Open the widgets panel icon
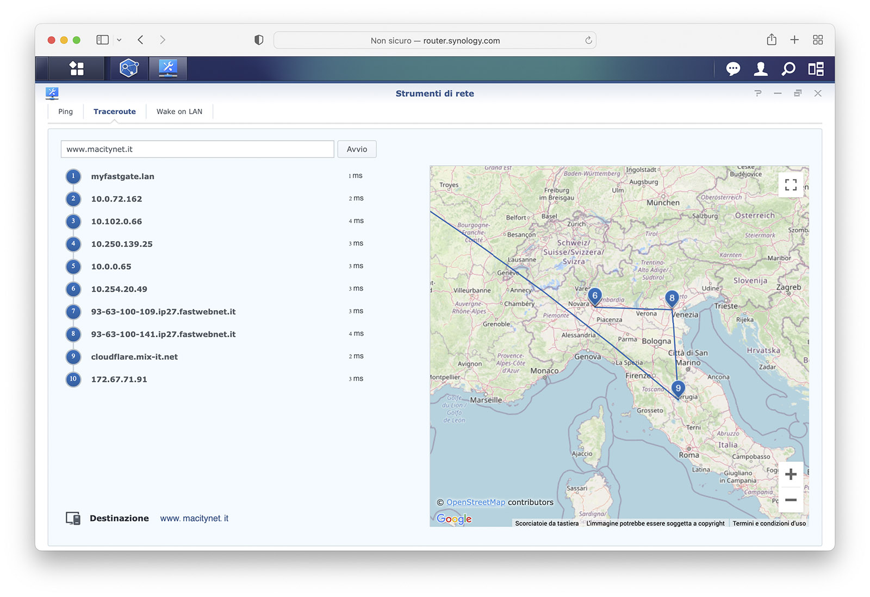This screenshot has width=870, height=597. pos(816,69)
